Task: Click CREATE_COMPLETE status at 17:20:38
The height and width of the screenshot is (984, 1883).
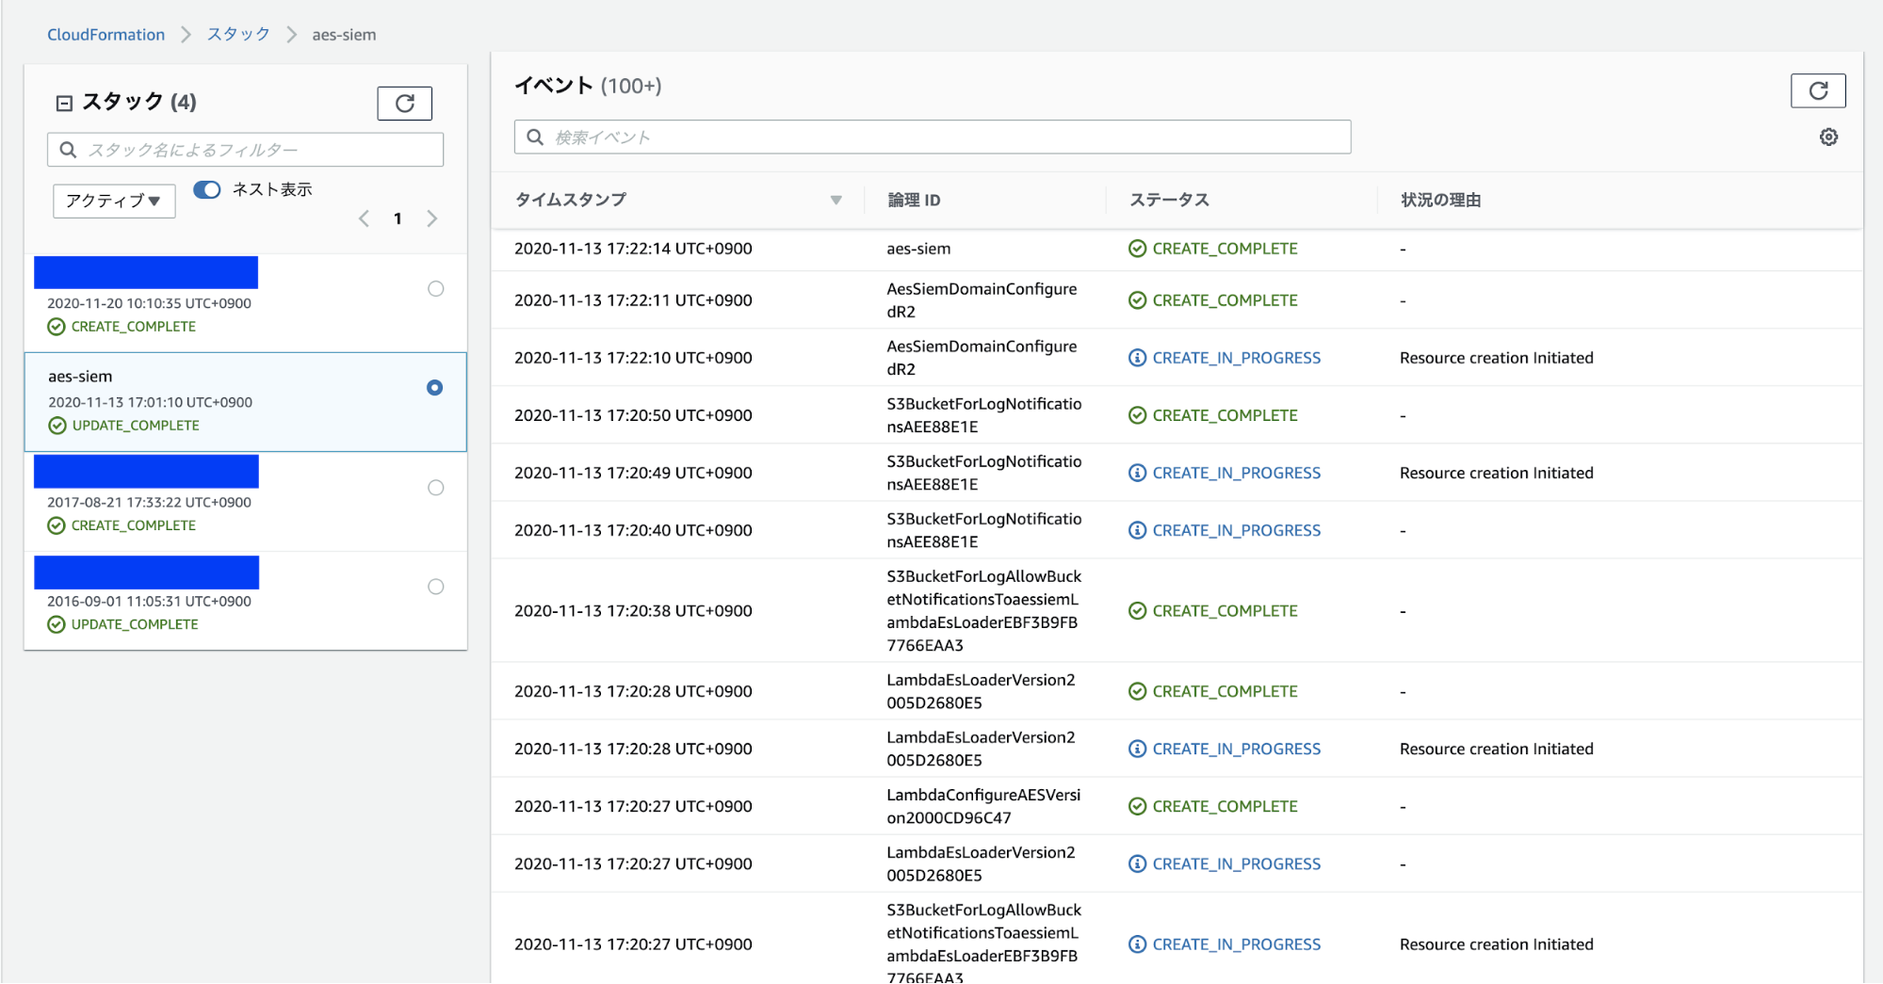Action: (1225, 611)
